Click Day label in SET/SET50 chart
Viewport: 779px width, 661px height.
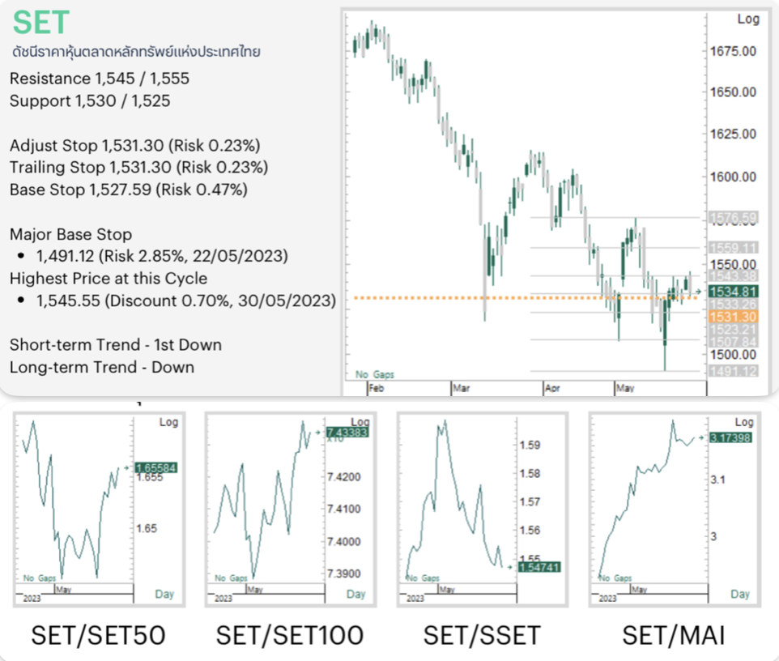(164, 595)
